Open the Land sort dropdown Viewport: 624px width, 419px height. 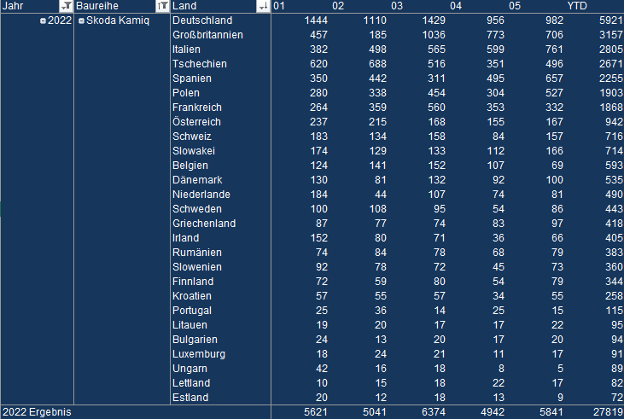click(263, 6)
